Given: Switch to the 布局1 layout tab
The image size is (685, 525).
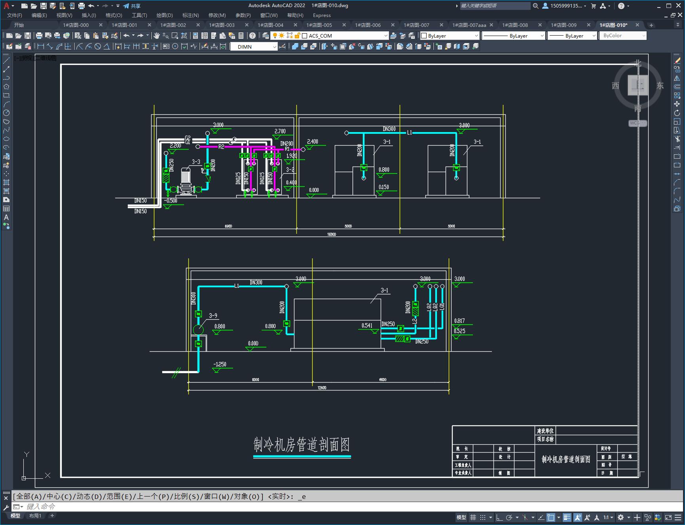Looking at the screenshot, I should 35,516.
